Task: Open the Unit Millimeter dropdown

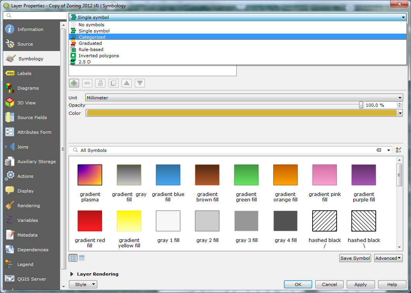Action: pos(244,98)
